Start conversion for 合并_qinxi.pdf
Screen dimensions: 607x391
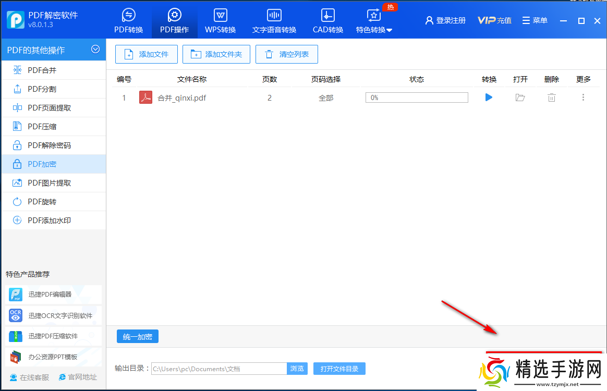pyautogui.click(x=488, y=97)
